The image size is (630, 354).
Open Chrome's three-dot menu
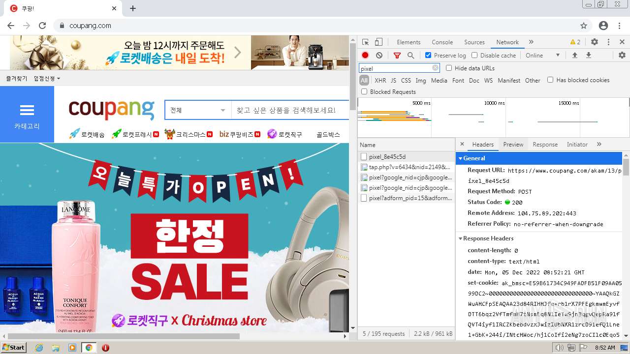619,26
